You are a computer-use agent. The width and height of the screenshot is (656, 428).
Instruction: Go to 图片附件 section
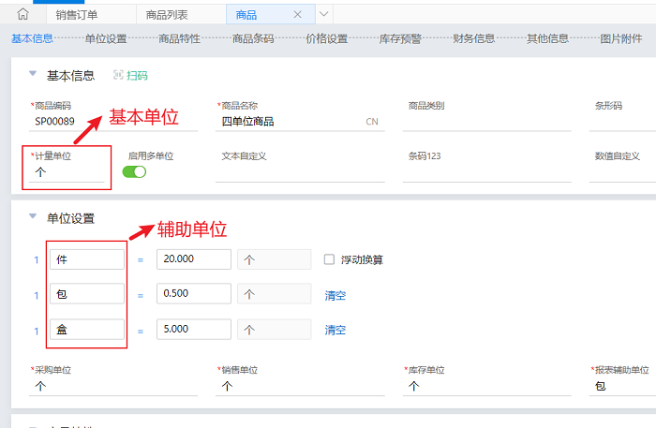tap(621, 38)
